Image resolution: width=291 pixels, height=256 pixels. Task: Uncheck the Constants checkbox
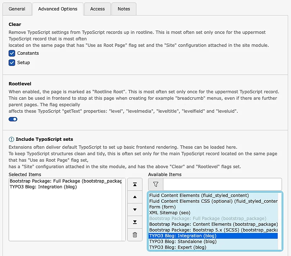coord(12,53)
